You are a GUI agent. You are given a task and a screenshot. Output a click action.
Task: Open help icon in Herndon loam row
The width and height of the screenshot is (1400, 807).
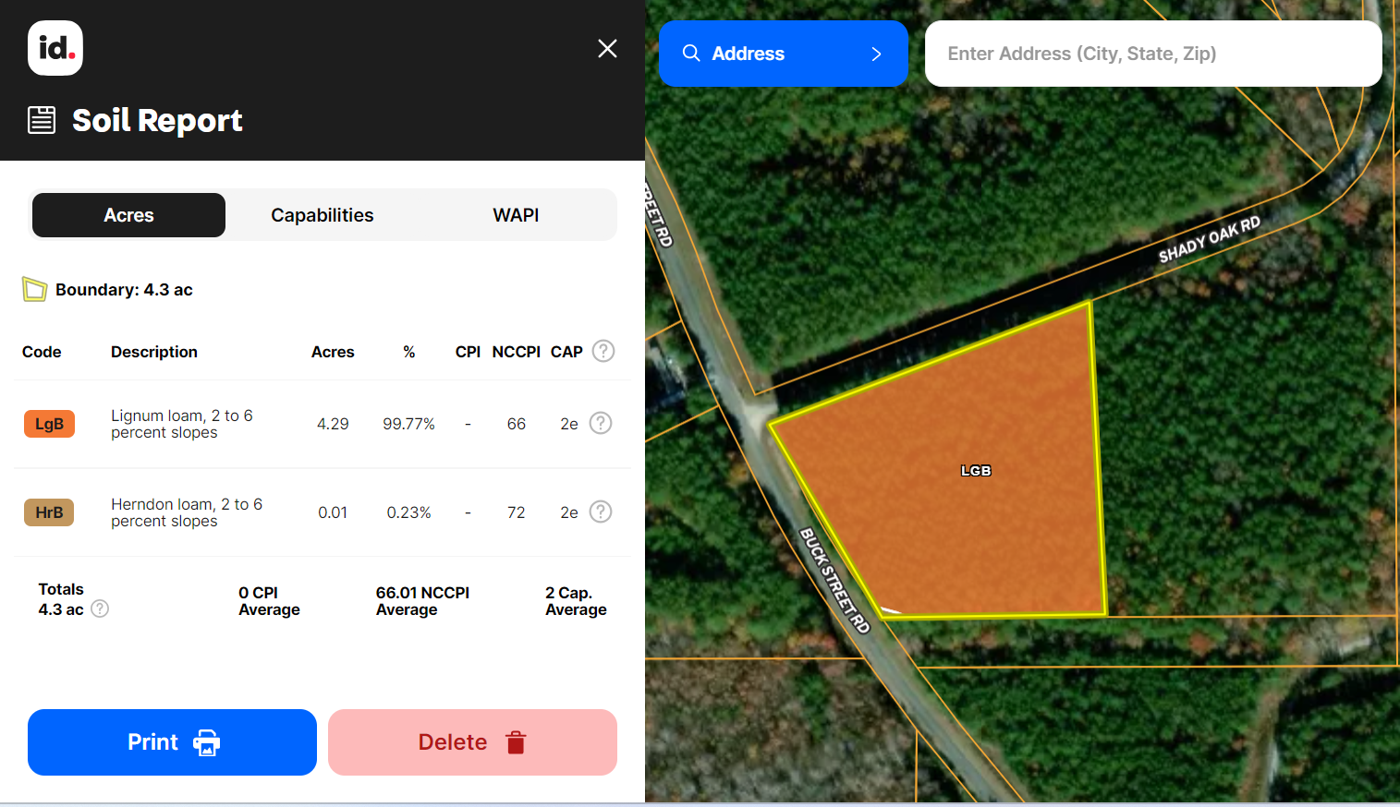pos(601,512)
